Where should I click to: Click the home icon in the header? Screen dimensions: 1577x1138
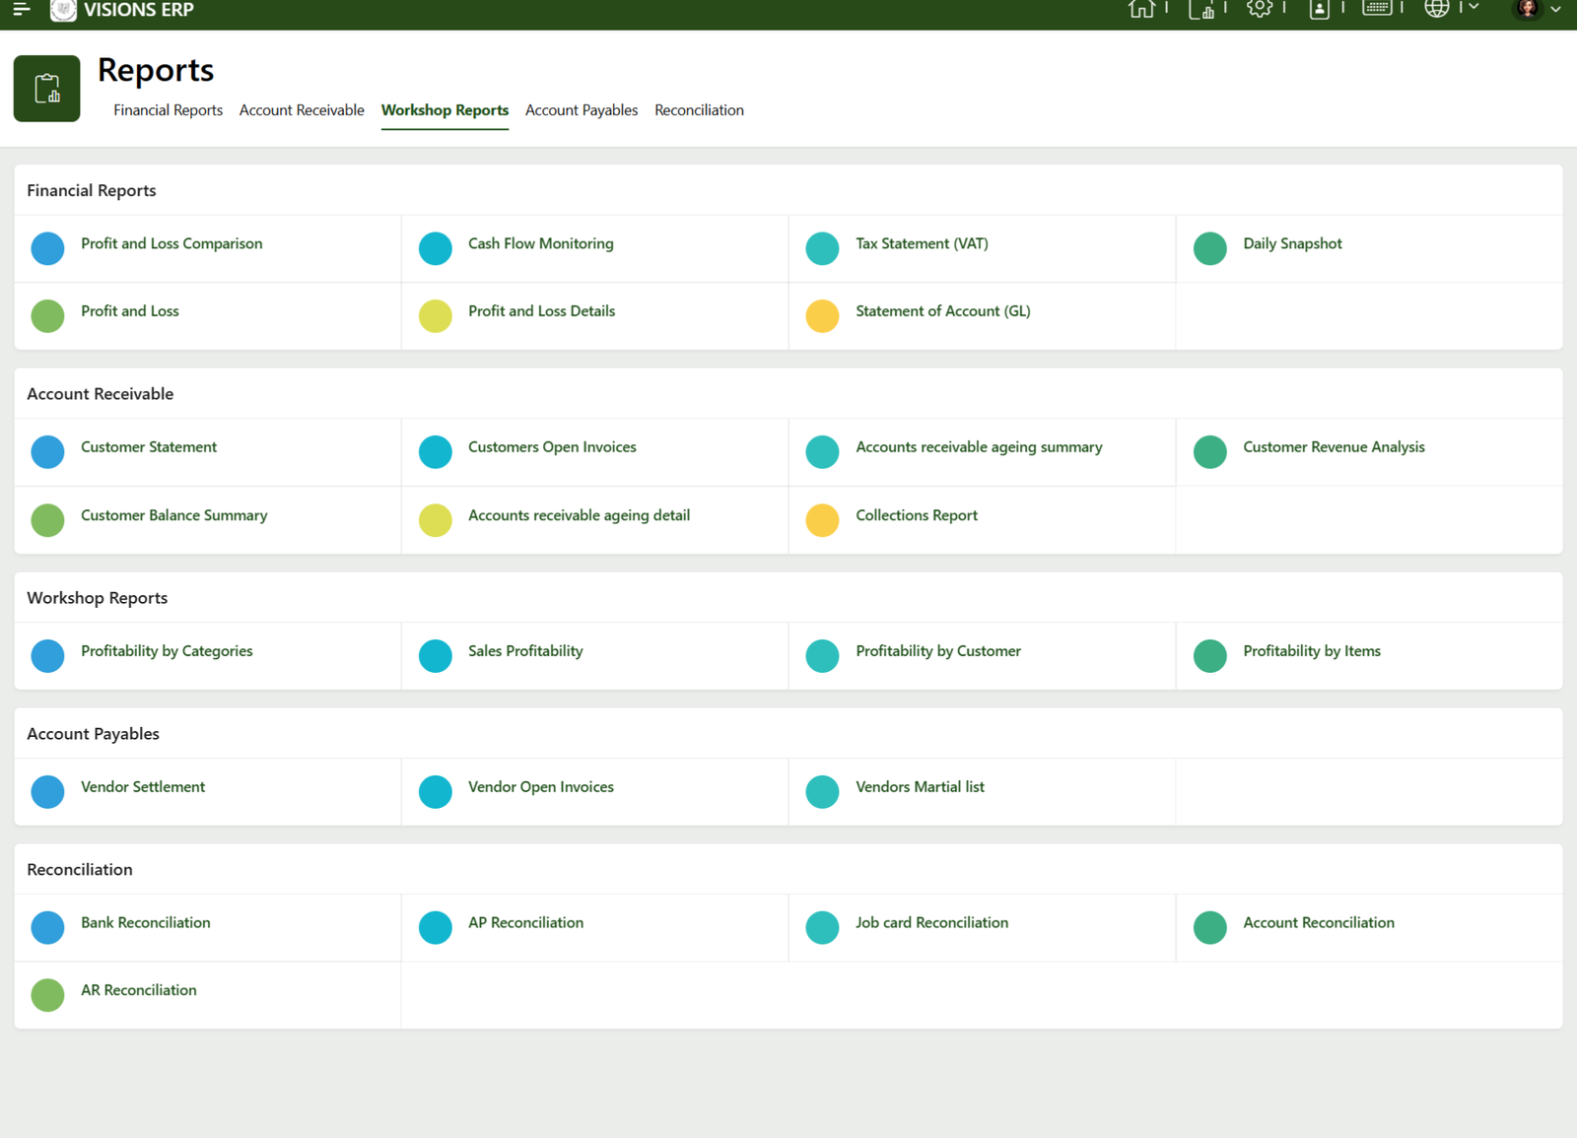pyautogui.click(x=1141, y=10)
